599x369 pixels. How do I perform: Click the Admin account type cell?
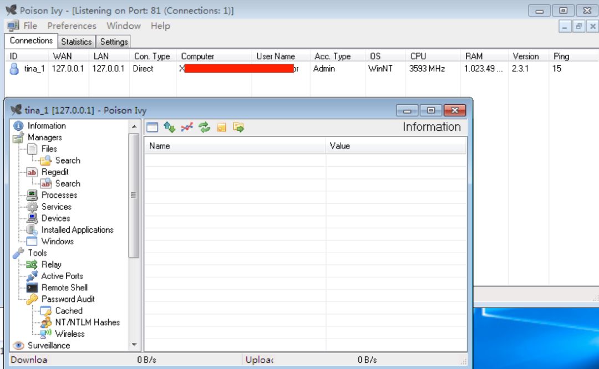pos(324,69)
